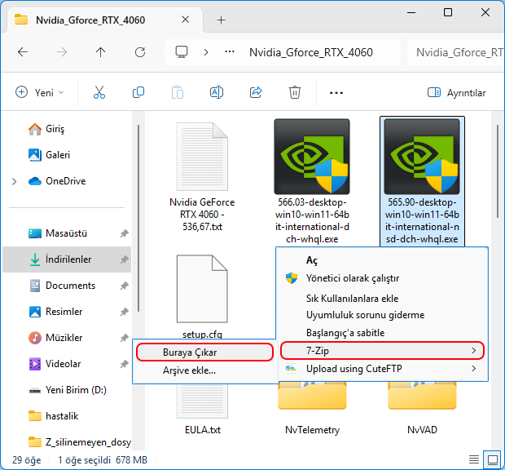505x470 pixels.
Task: Click the Paste clipboard icon
Action: coord(178,92)
